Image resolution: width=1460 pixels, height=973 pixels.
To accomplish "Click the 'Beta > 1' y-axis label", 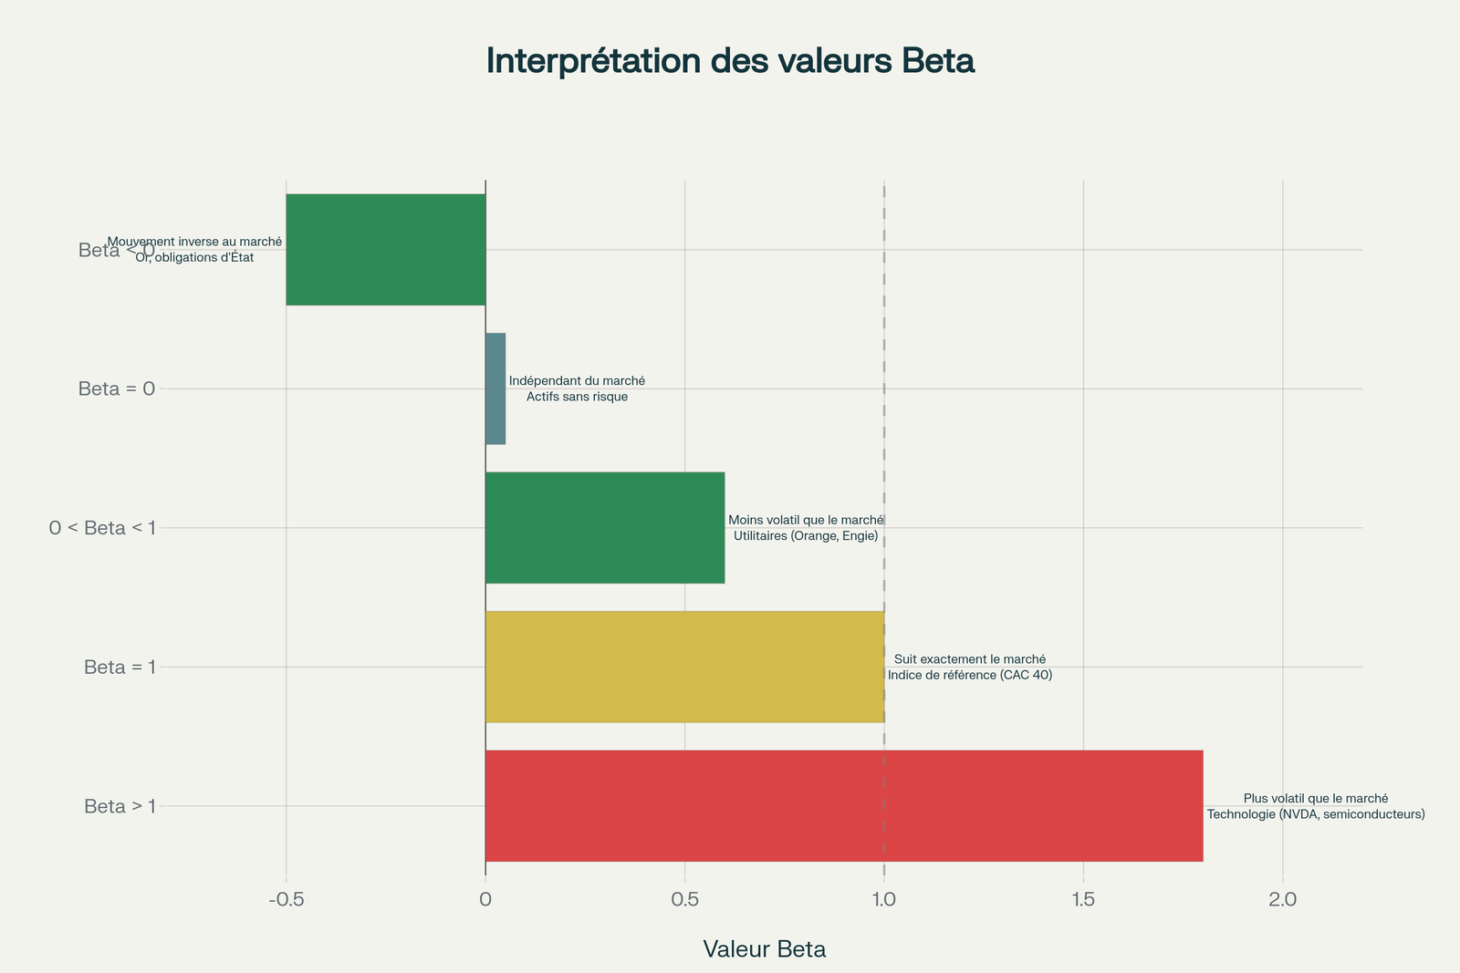I will tap(120, 806).
